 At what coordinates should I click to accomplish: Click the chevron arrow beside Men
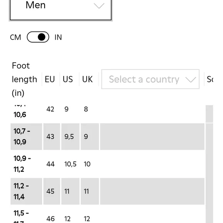pyautogui.click(x=99, y=6)
